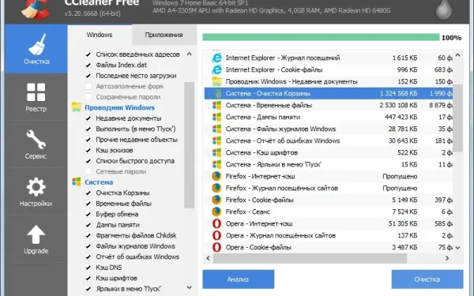Click Firefox icon for Журнал посещённых сайтов
The width and height of the screenshot is (474, 296).
[216, 188]
